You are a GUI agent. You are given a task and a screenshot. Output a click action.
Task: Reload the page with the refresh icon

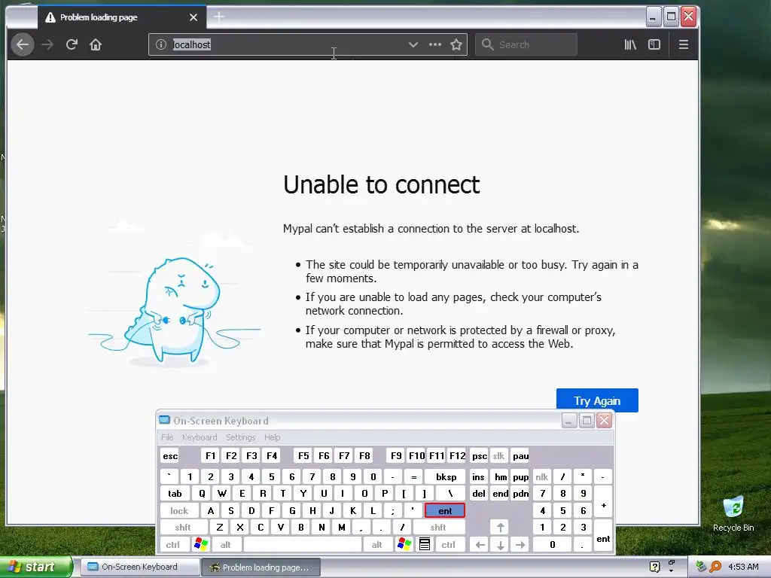(x=72, y=44)
